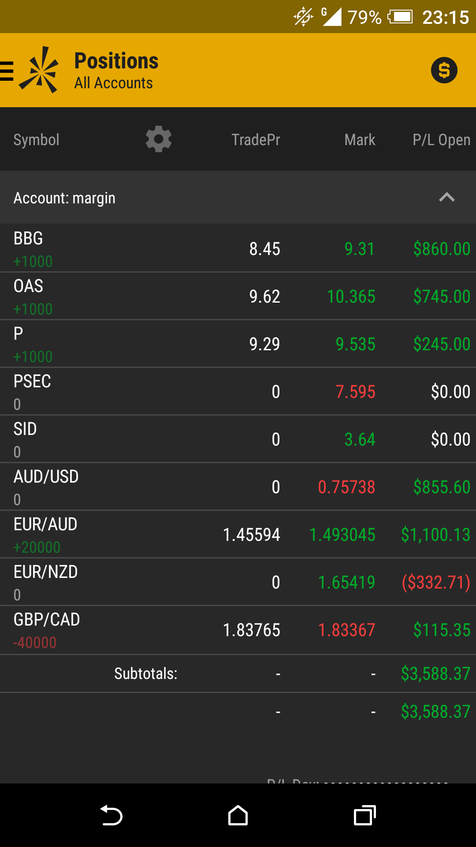Select the OAS position row
Screen dimensions: 476x847
coord(238,296)
